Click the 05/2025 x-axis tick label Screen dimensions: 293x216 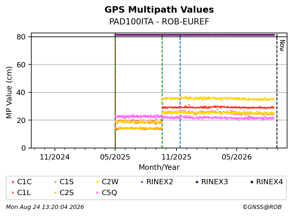click(115, 157)
